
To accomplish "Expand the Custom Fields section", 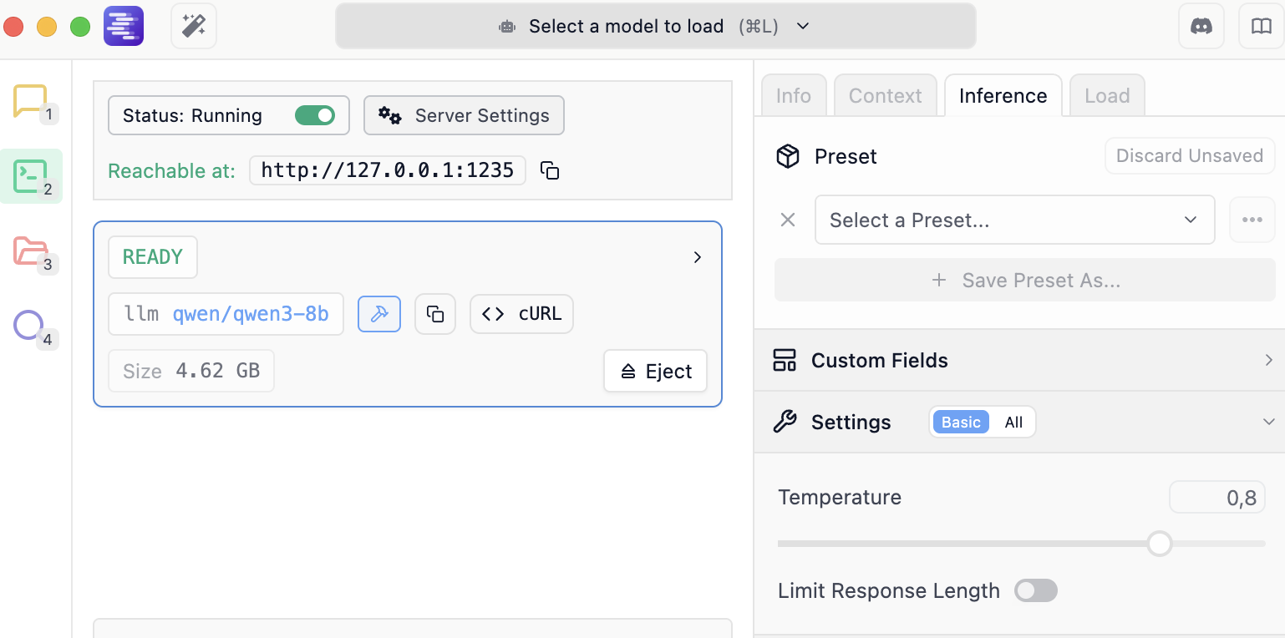I will pos(1019,361).
